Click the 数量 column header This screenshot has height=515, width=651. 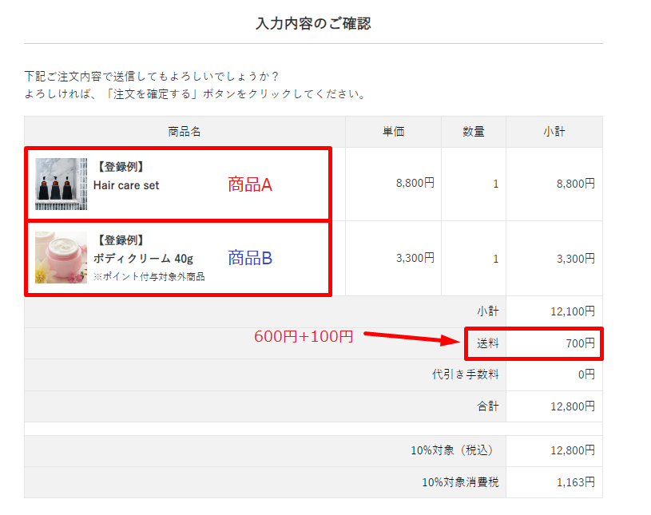474,132
